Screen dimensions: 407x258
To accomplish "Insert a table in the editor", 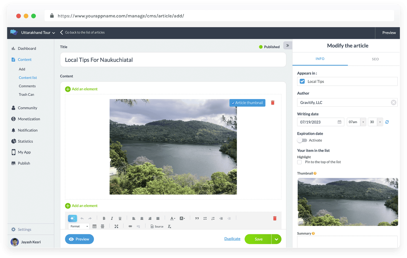I will tap(94, 226).
